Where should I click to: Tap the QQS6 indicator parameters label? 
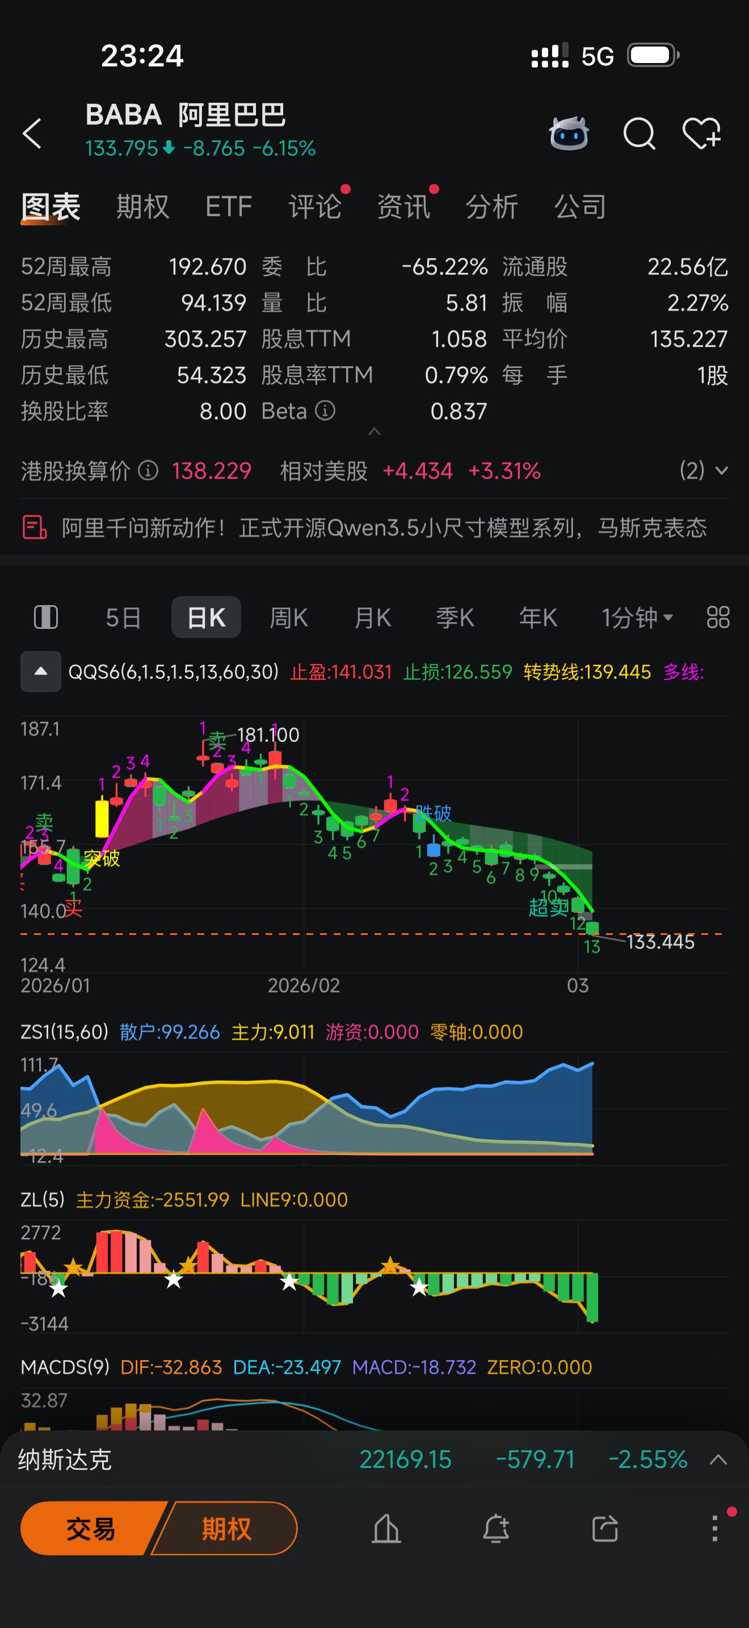point(174,671)
